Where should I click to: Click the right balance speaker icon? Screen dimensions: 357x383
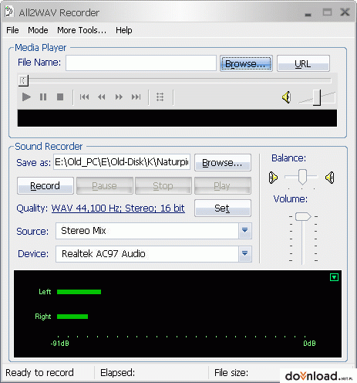tap(330, 178)
